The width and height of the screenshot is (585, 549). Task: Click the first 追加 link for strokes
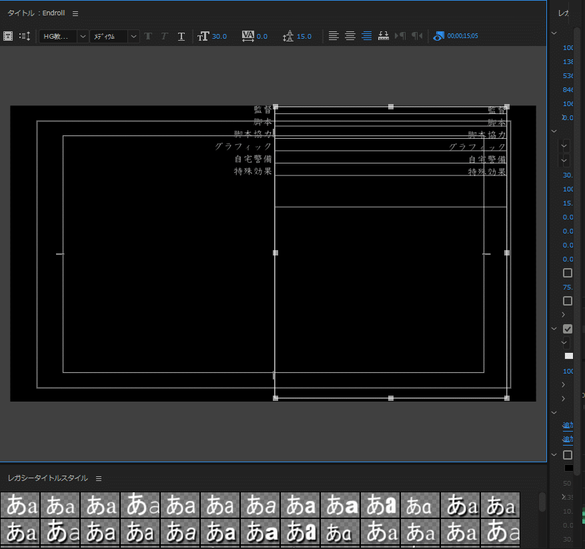click(x=568, y=425)
